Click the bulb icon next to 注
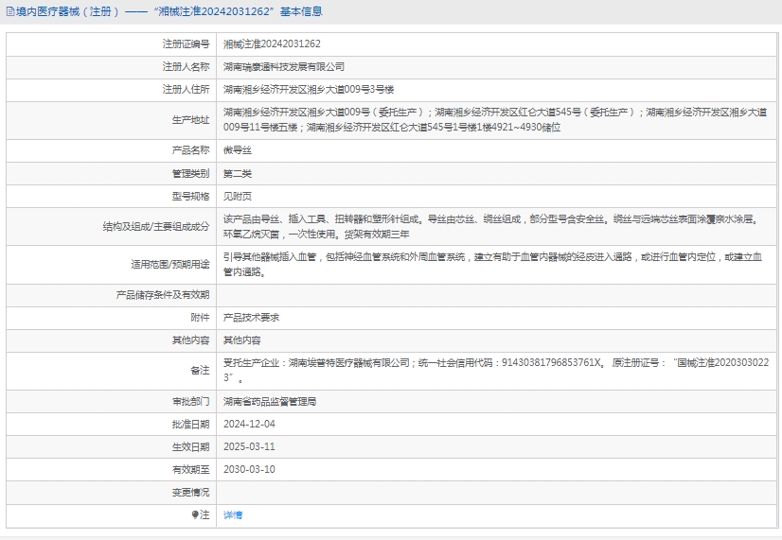 click(196, 515)
